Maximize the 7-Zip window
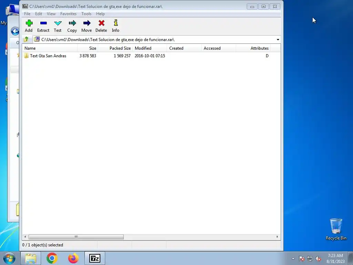 click(263, 7)
